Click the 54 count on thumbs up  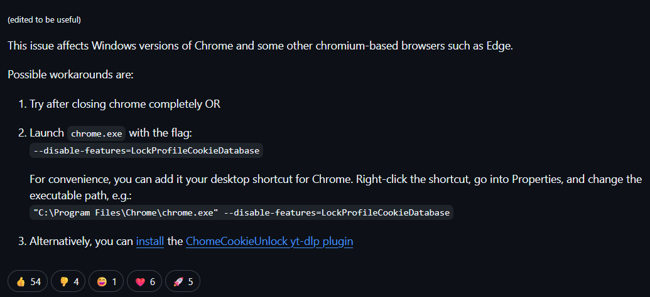click(x=35, y=281)
